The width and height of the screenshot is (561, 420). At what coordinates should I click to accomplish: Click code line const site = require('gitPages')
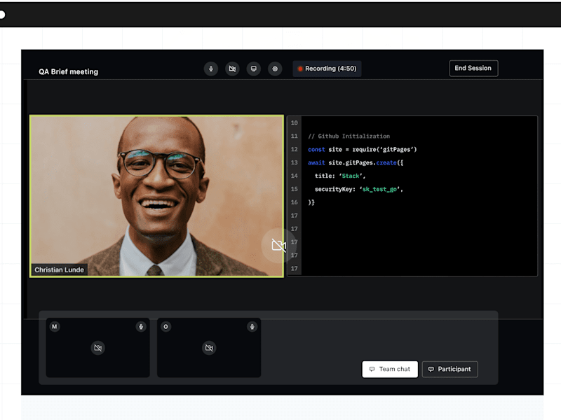pos(362,149)
